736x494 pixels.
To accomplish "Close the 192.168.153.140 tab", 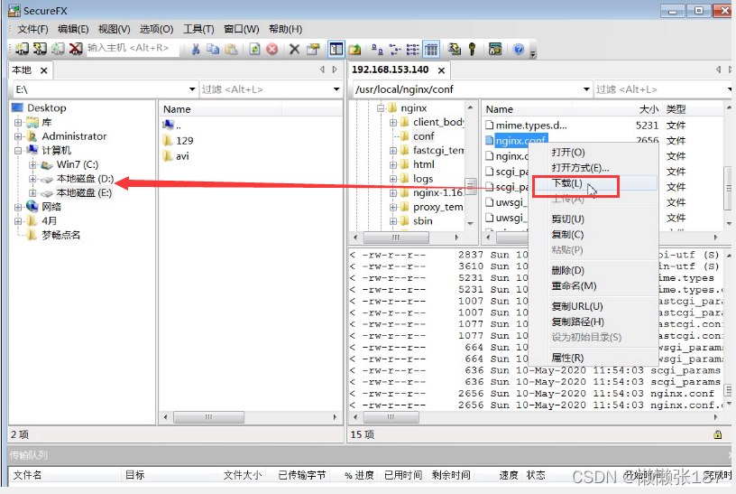I will (x=441, y=70).
